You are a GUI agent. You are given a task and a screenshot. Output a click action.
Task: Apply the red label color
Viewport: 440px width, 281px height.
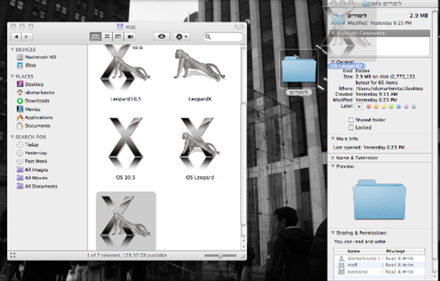369,107
